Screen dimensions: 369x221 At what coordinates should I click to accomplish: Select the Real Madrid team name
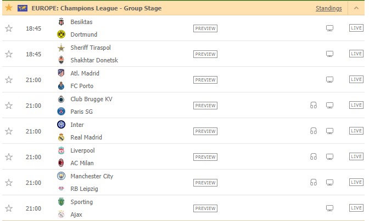click(86, 137)
